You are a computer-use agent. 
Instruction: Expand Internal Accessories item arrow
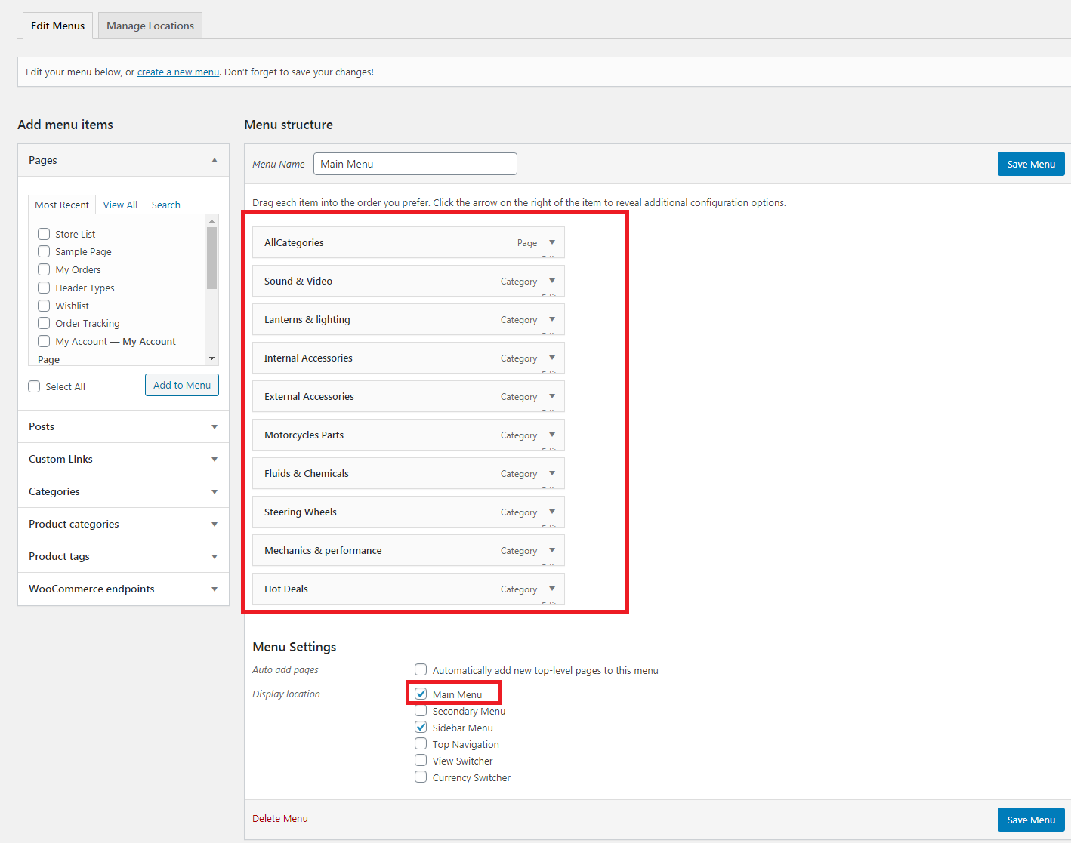point(552,358)
